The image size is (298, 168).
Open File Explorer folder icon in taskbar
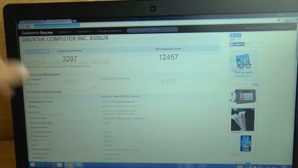point(60,165)
